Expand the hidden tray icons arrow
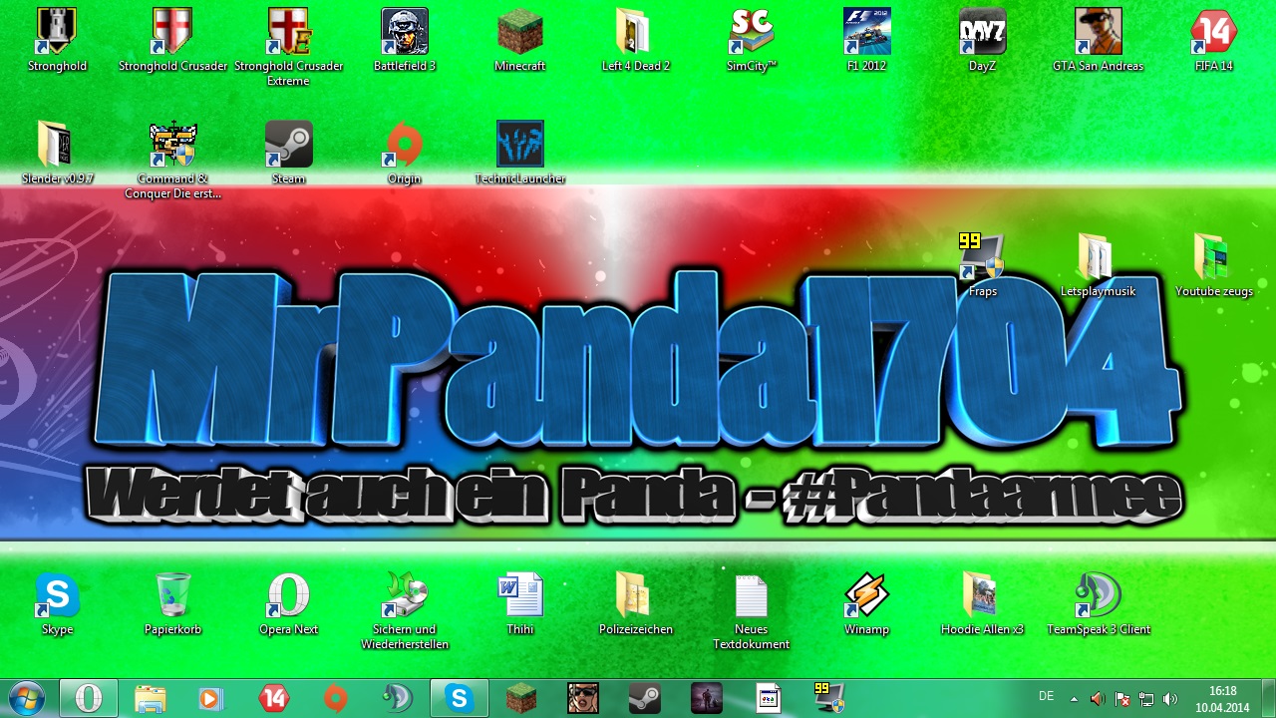Screen dimensions: 1276x718 point(1075,698)
